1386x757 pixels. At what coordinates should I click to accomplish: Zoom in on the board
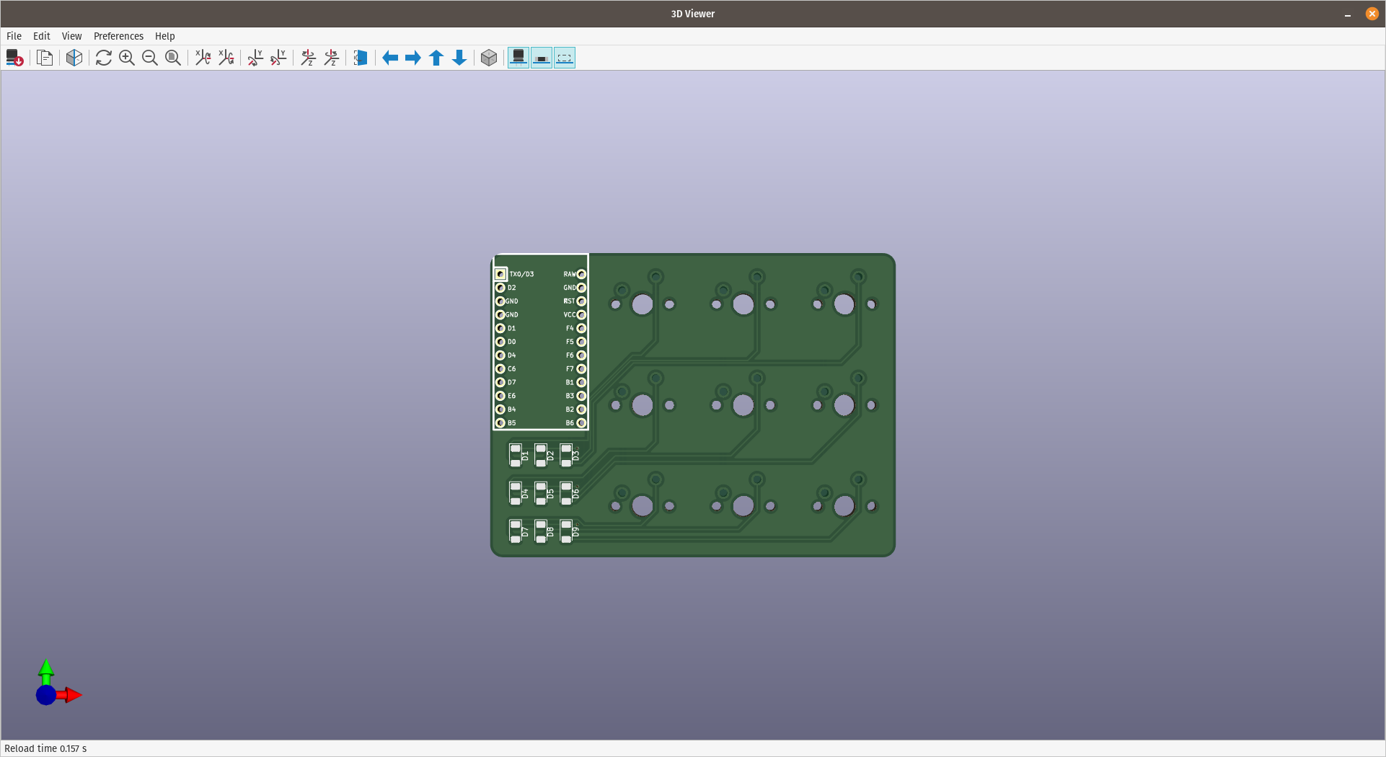pos(127,58)
